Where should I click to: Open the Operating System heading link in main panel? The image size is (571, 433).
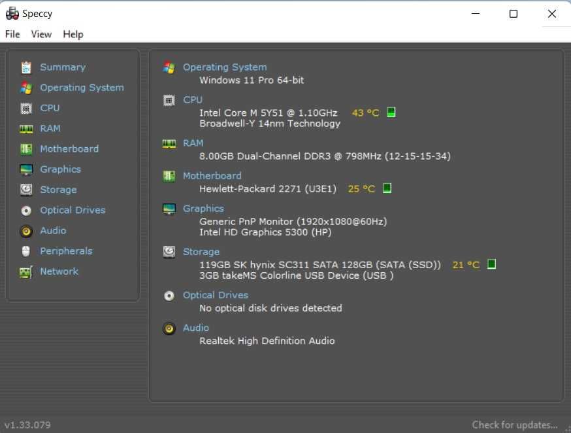[225, 67]
